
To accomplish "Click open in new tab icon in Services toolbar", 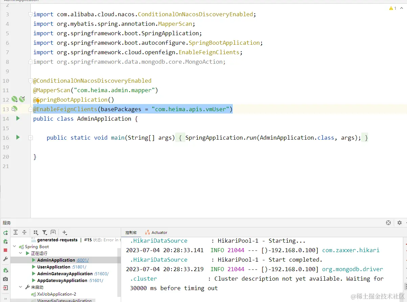I will [x=53, y=233].
